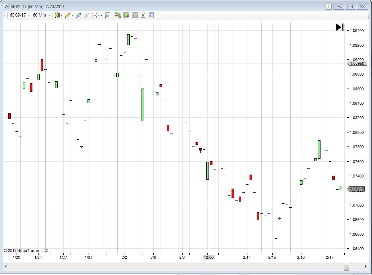Click the 1/24 date label

pyautogui.click(x=38, y=257)
